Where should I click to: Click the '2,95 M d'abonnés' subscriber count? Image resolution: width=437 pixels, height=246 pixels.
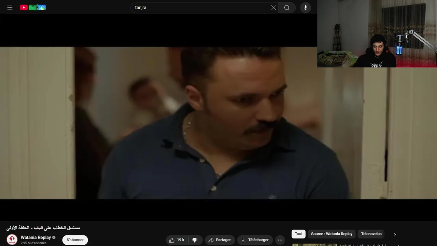pos(33,243)
